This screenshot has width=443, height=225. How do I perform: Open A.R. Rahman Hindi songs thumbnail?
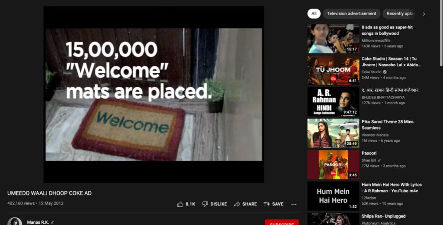(334, 101)
